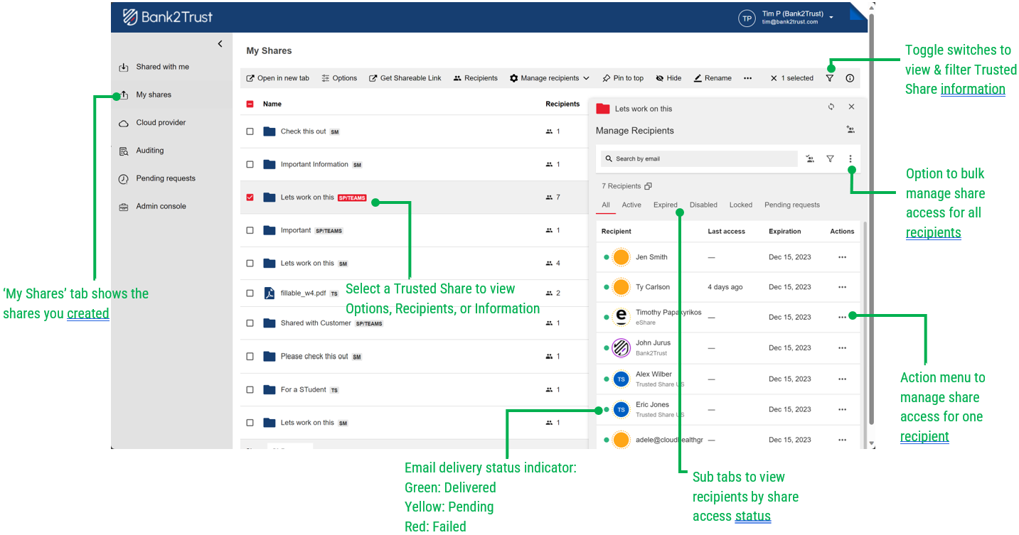Open the share in a new tab
This screenshot has width=1019, height=535.
[x=277, y=77]
